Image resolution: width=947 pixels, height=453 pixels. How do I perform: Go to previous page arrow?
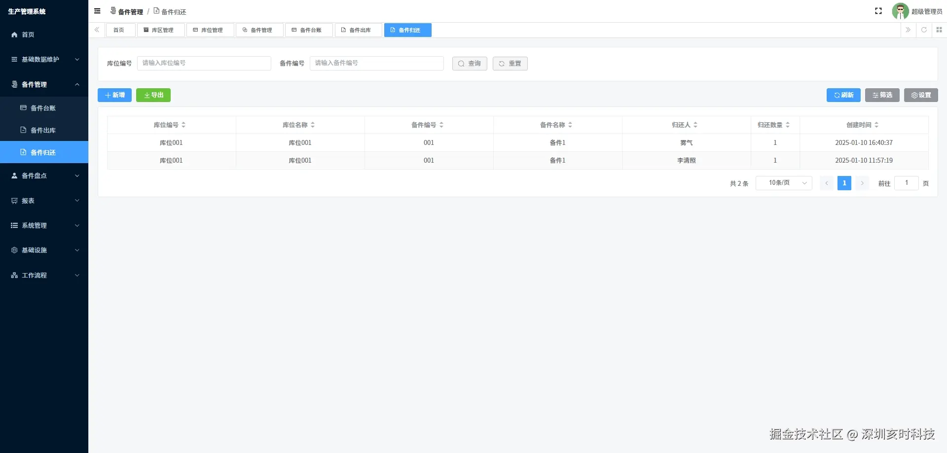point(827,183)
